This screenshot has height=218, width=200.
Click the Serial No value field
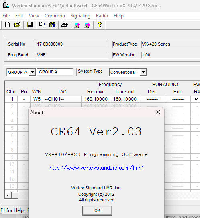point(72,44)
